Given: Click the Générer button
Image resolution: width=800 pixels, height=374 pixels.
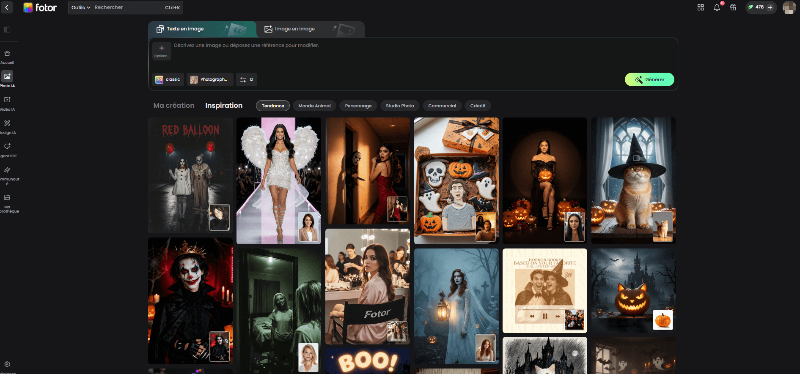Looking at the screenshot, I should tap(649, 79).
